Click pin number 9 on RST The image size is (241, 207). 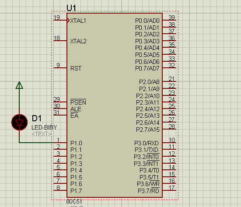[x=58, y=65]
